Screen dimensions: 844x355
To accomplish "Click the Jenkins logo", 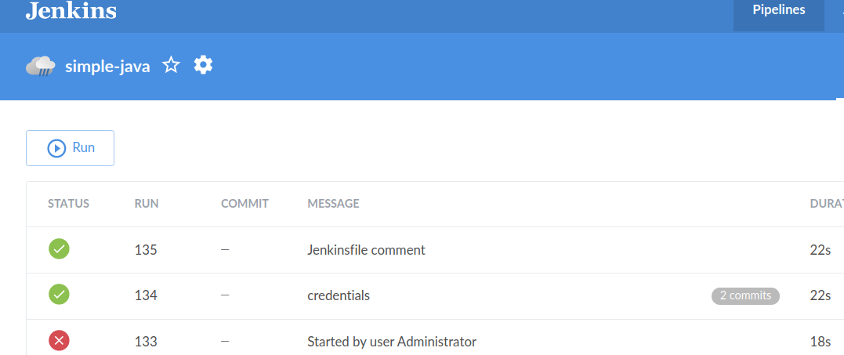I will 71,11.
